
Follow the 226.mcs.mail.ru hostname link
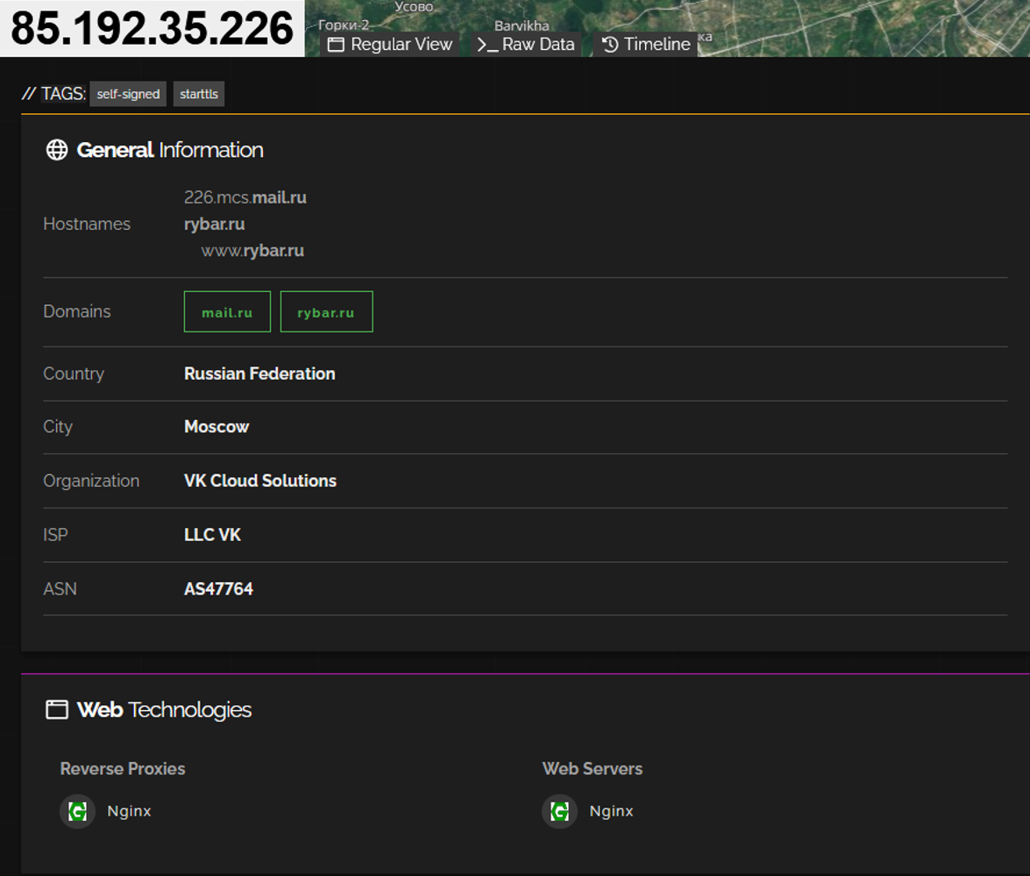pos(245,197)
